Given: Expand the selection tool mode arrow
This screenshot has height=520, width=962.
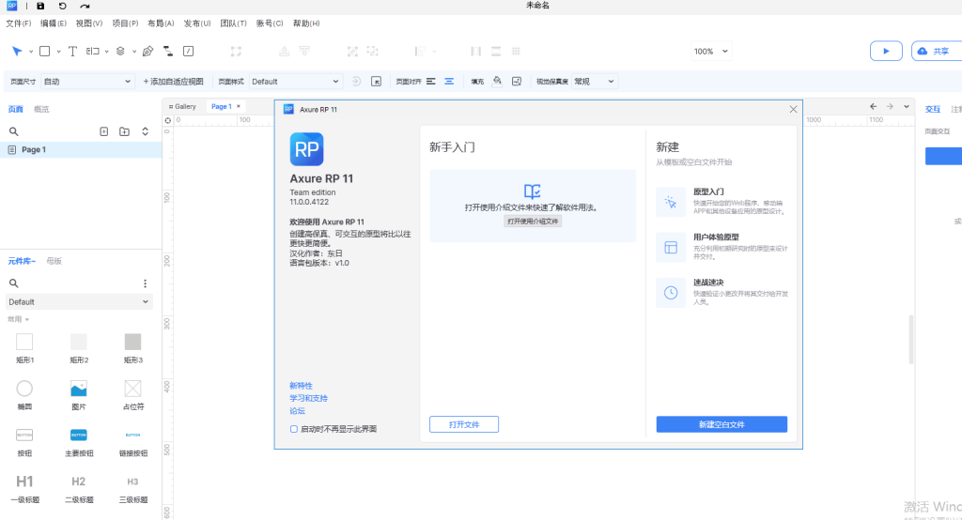Looking at the screenshot, I should pyautogui.click(x=31, y=53).
